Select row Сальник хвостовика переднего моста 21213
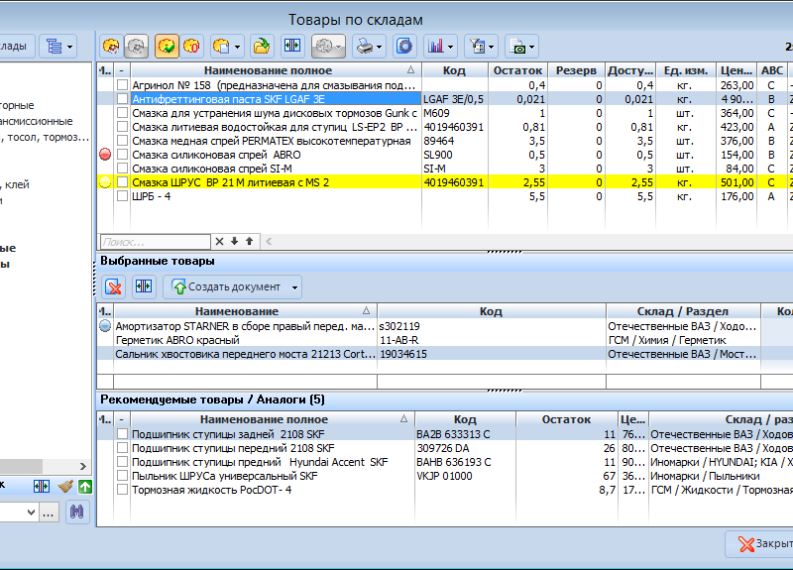Viewport: 793px width, 570px height. point(428,354)
